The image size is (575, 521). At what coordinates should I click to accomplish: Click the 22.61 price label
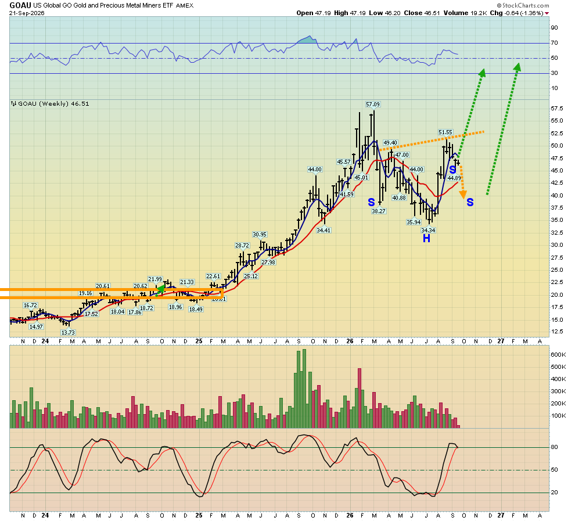coord(213,276)
